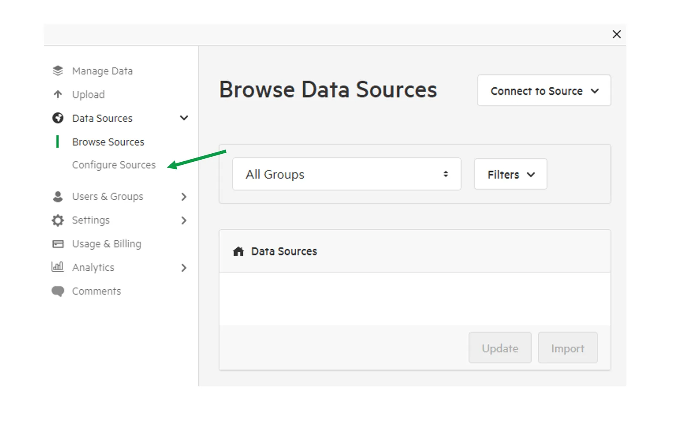The height and width of the screenshot is (424, 675).
Task: Open the All Groups dropdown
Action: pos(346,174)
